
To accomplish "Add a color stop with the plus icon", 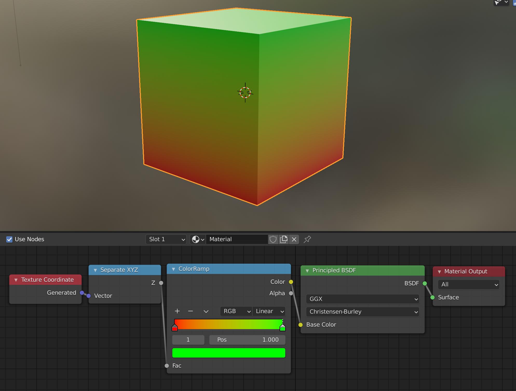I will coord(177,311).
